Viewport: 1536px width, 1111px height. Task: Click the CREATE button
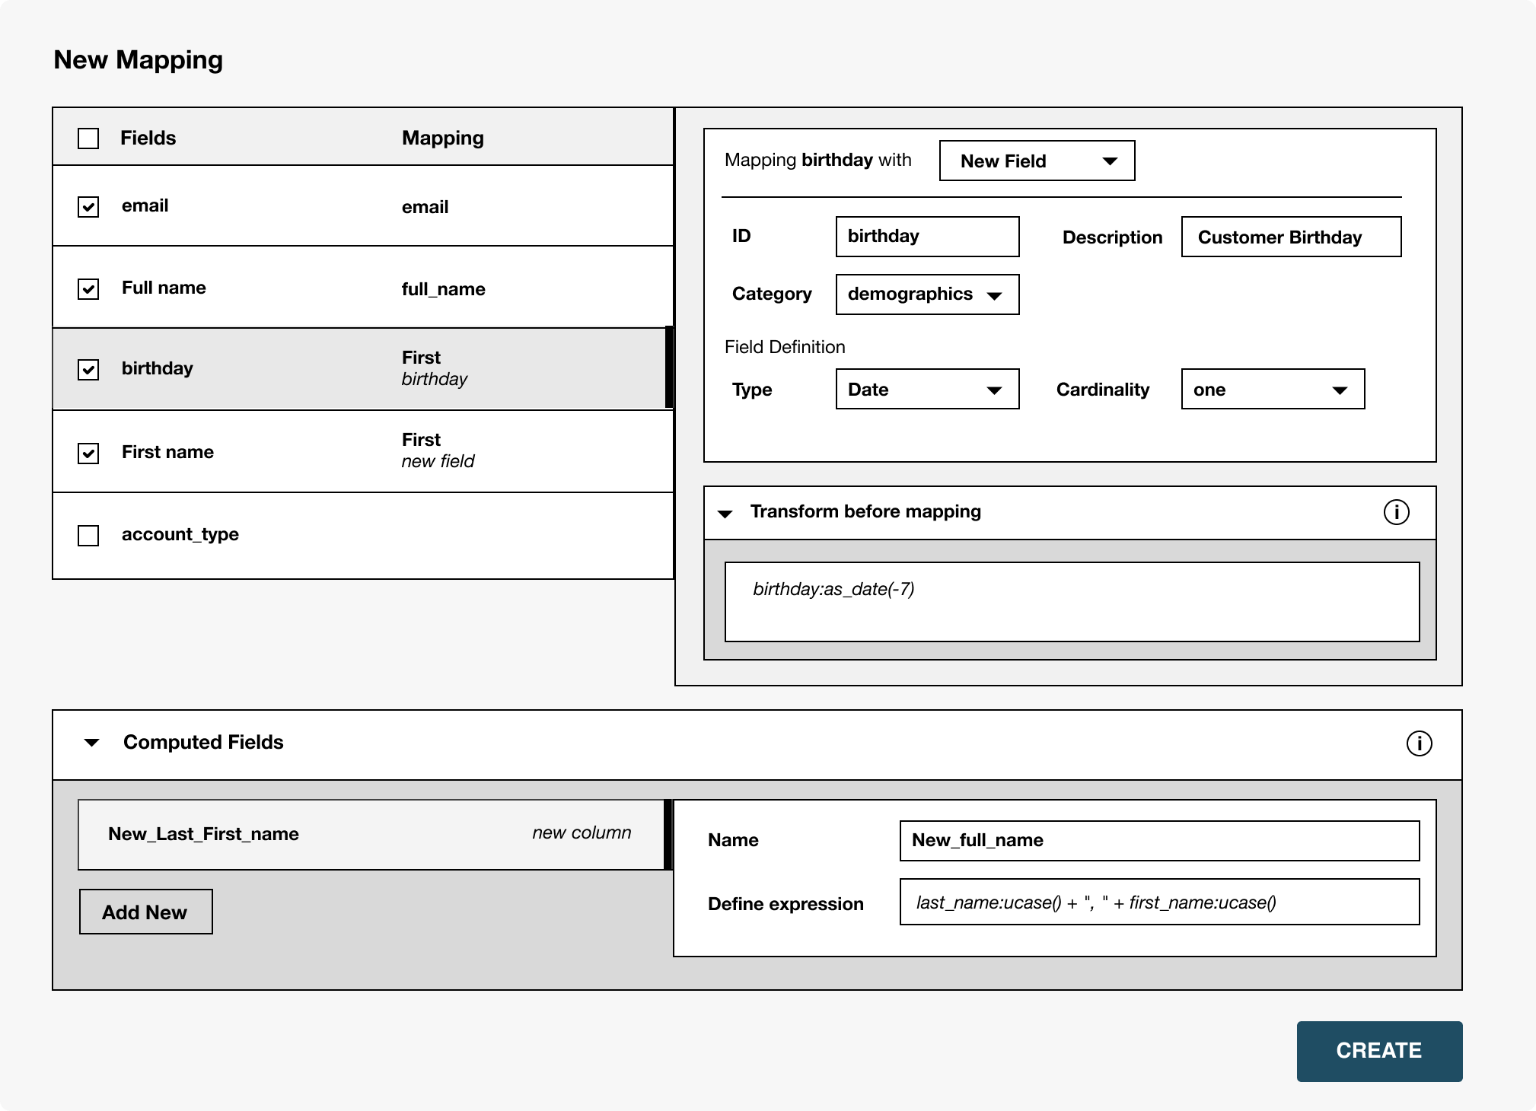[1379, 1051]
